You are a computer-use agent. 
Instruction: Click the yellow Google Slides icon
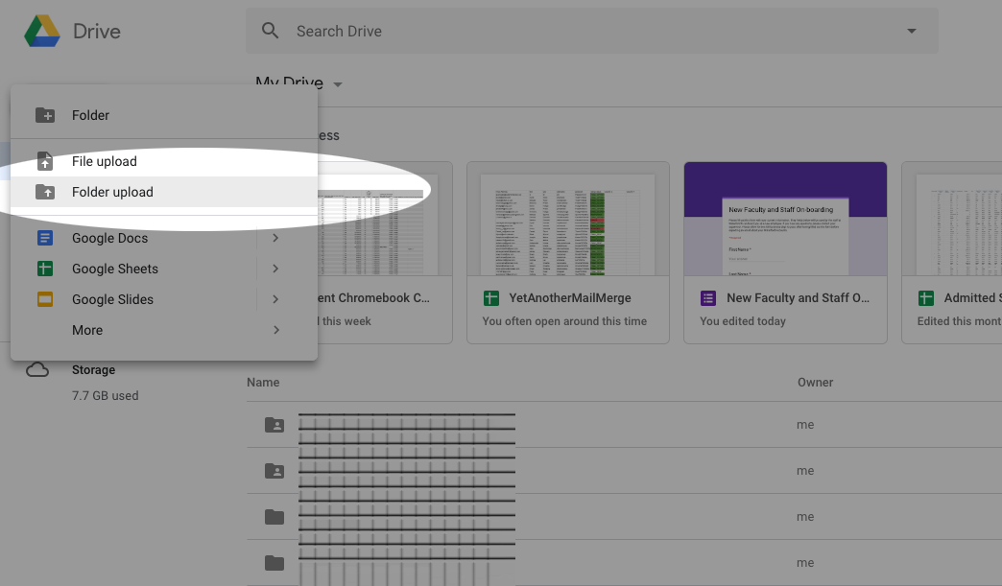(45, 299)
